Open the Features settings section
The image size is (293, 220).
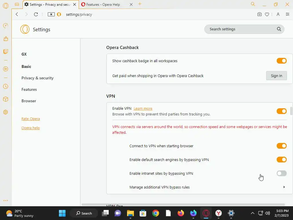point(29,89)
